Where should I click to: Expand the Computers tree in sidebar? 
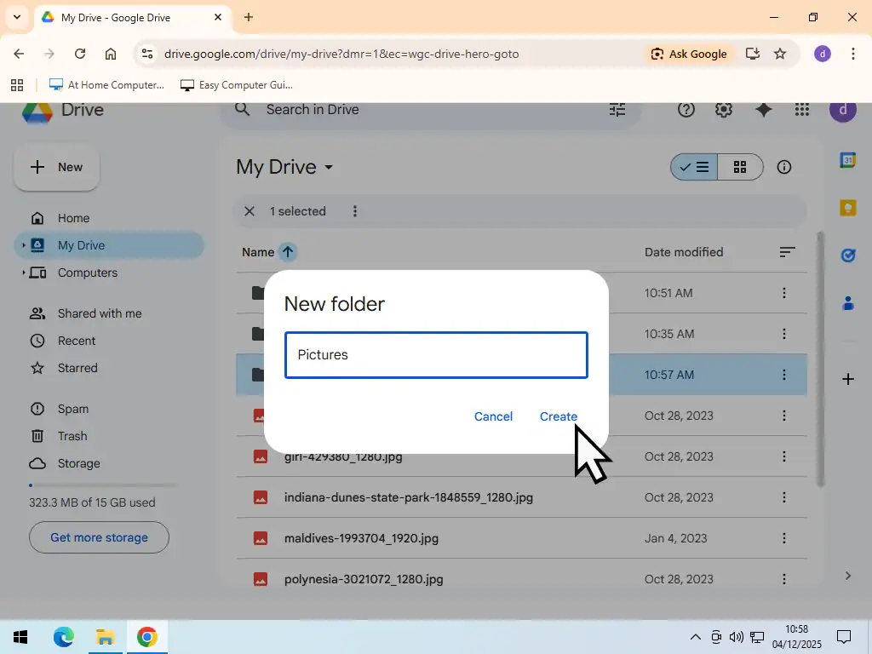[23, 272]
